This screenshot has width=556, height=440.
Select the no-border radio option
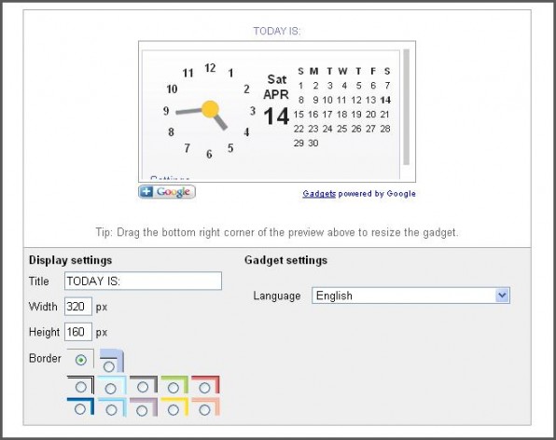[81, 360]
